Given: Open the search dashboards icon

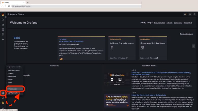Looking at the screenshot, I should click(3, 20).
